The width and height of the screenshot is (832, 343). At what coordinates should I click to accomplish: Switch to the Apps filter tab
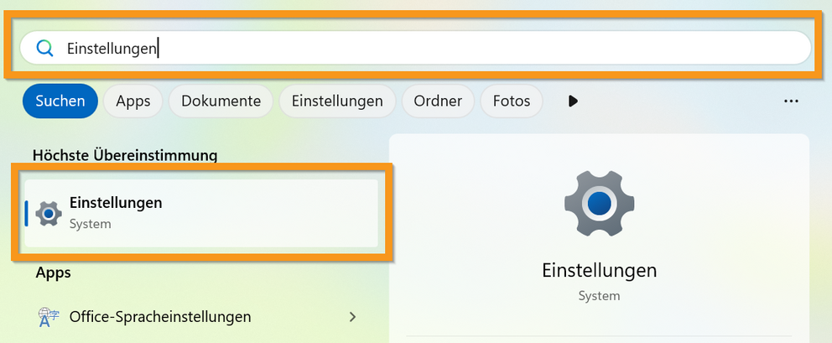coord(133,101)
